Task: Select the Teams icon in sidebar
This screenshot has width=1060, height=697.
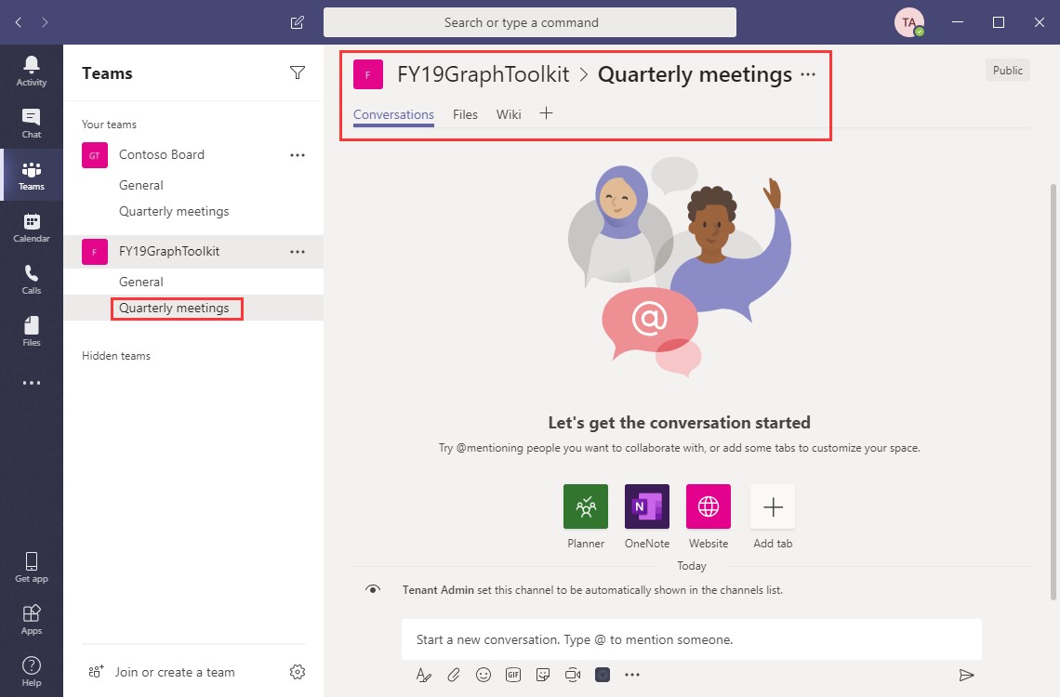Action: (x=31, y=175)
